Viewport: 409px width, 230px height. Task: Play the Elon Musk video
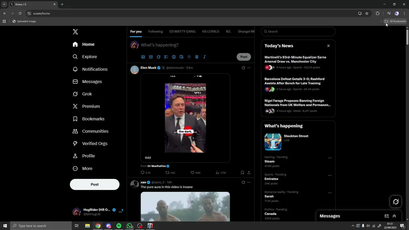[185, 118]
